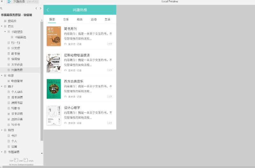The height and width of the screenshot is (168, 255).
Task: Collapse the 书籍搜索 tree node arrow
Action: coord(5,32)
